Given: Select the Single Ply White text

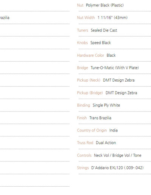Looking at the screenshot, I should tap(106, 105).
